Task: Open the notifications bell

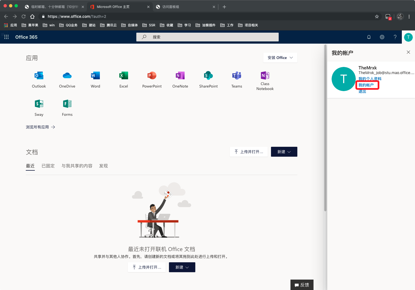Action: 369,37
